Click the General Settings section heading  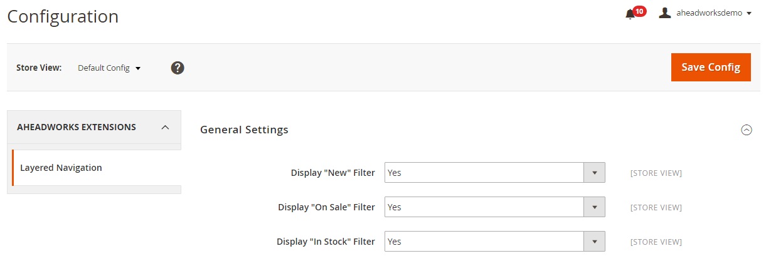pyautogui.click(x=244, y=130)
